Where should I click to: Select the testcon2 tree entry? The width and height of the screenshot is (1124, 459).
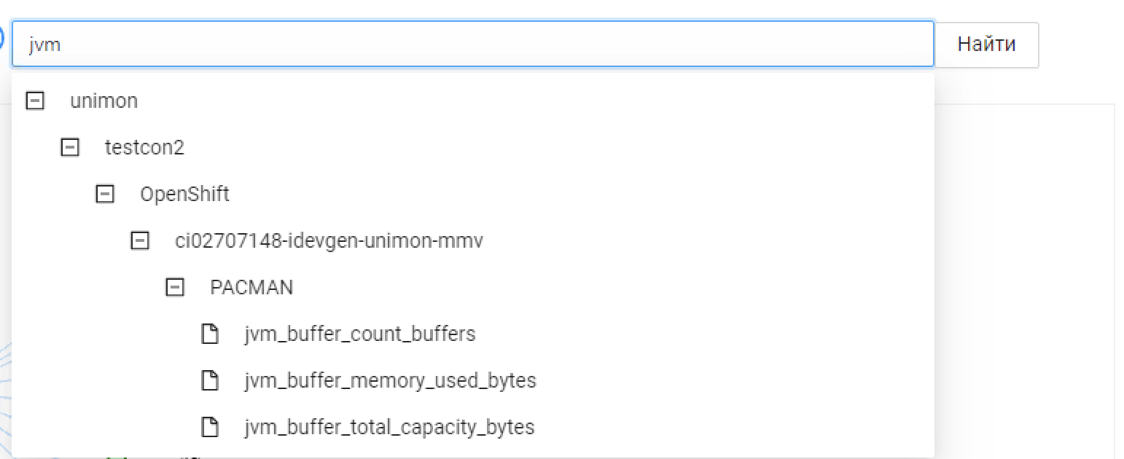(144, 147)
